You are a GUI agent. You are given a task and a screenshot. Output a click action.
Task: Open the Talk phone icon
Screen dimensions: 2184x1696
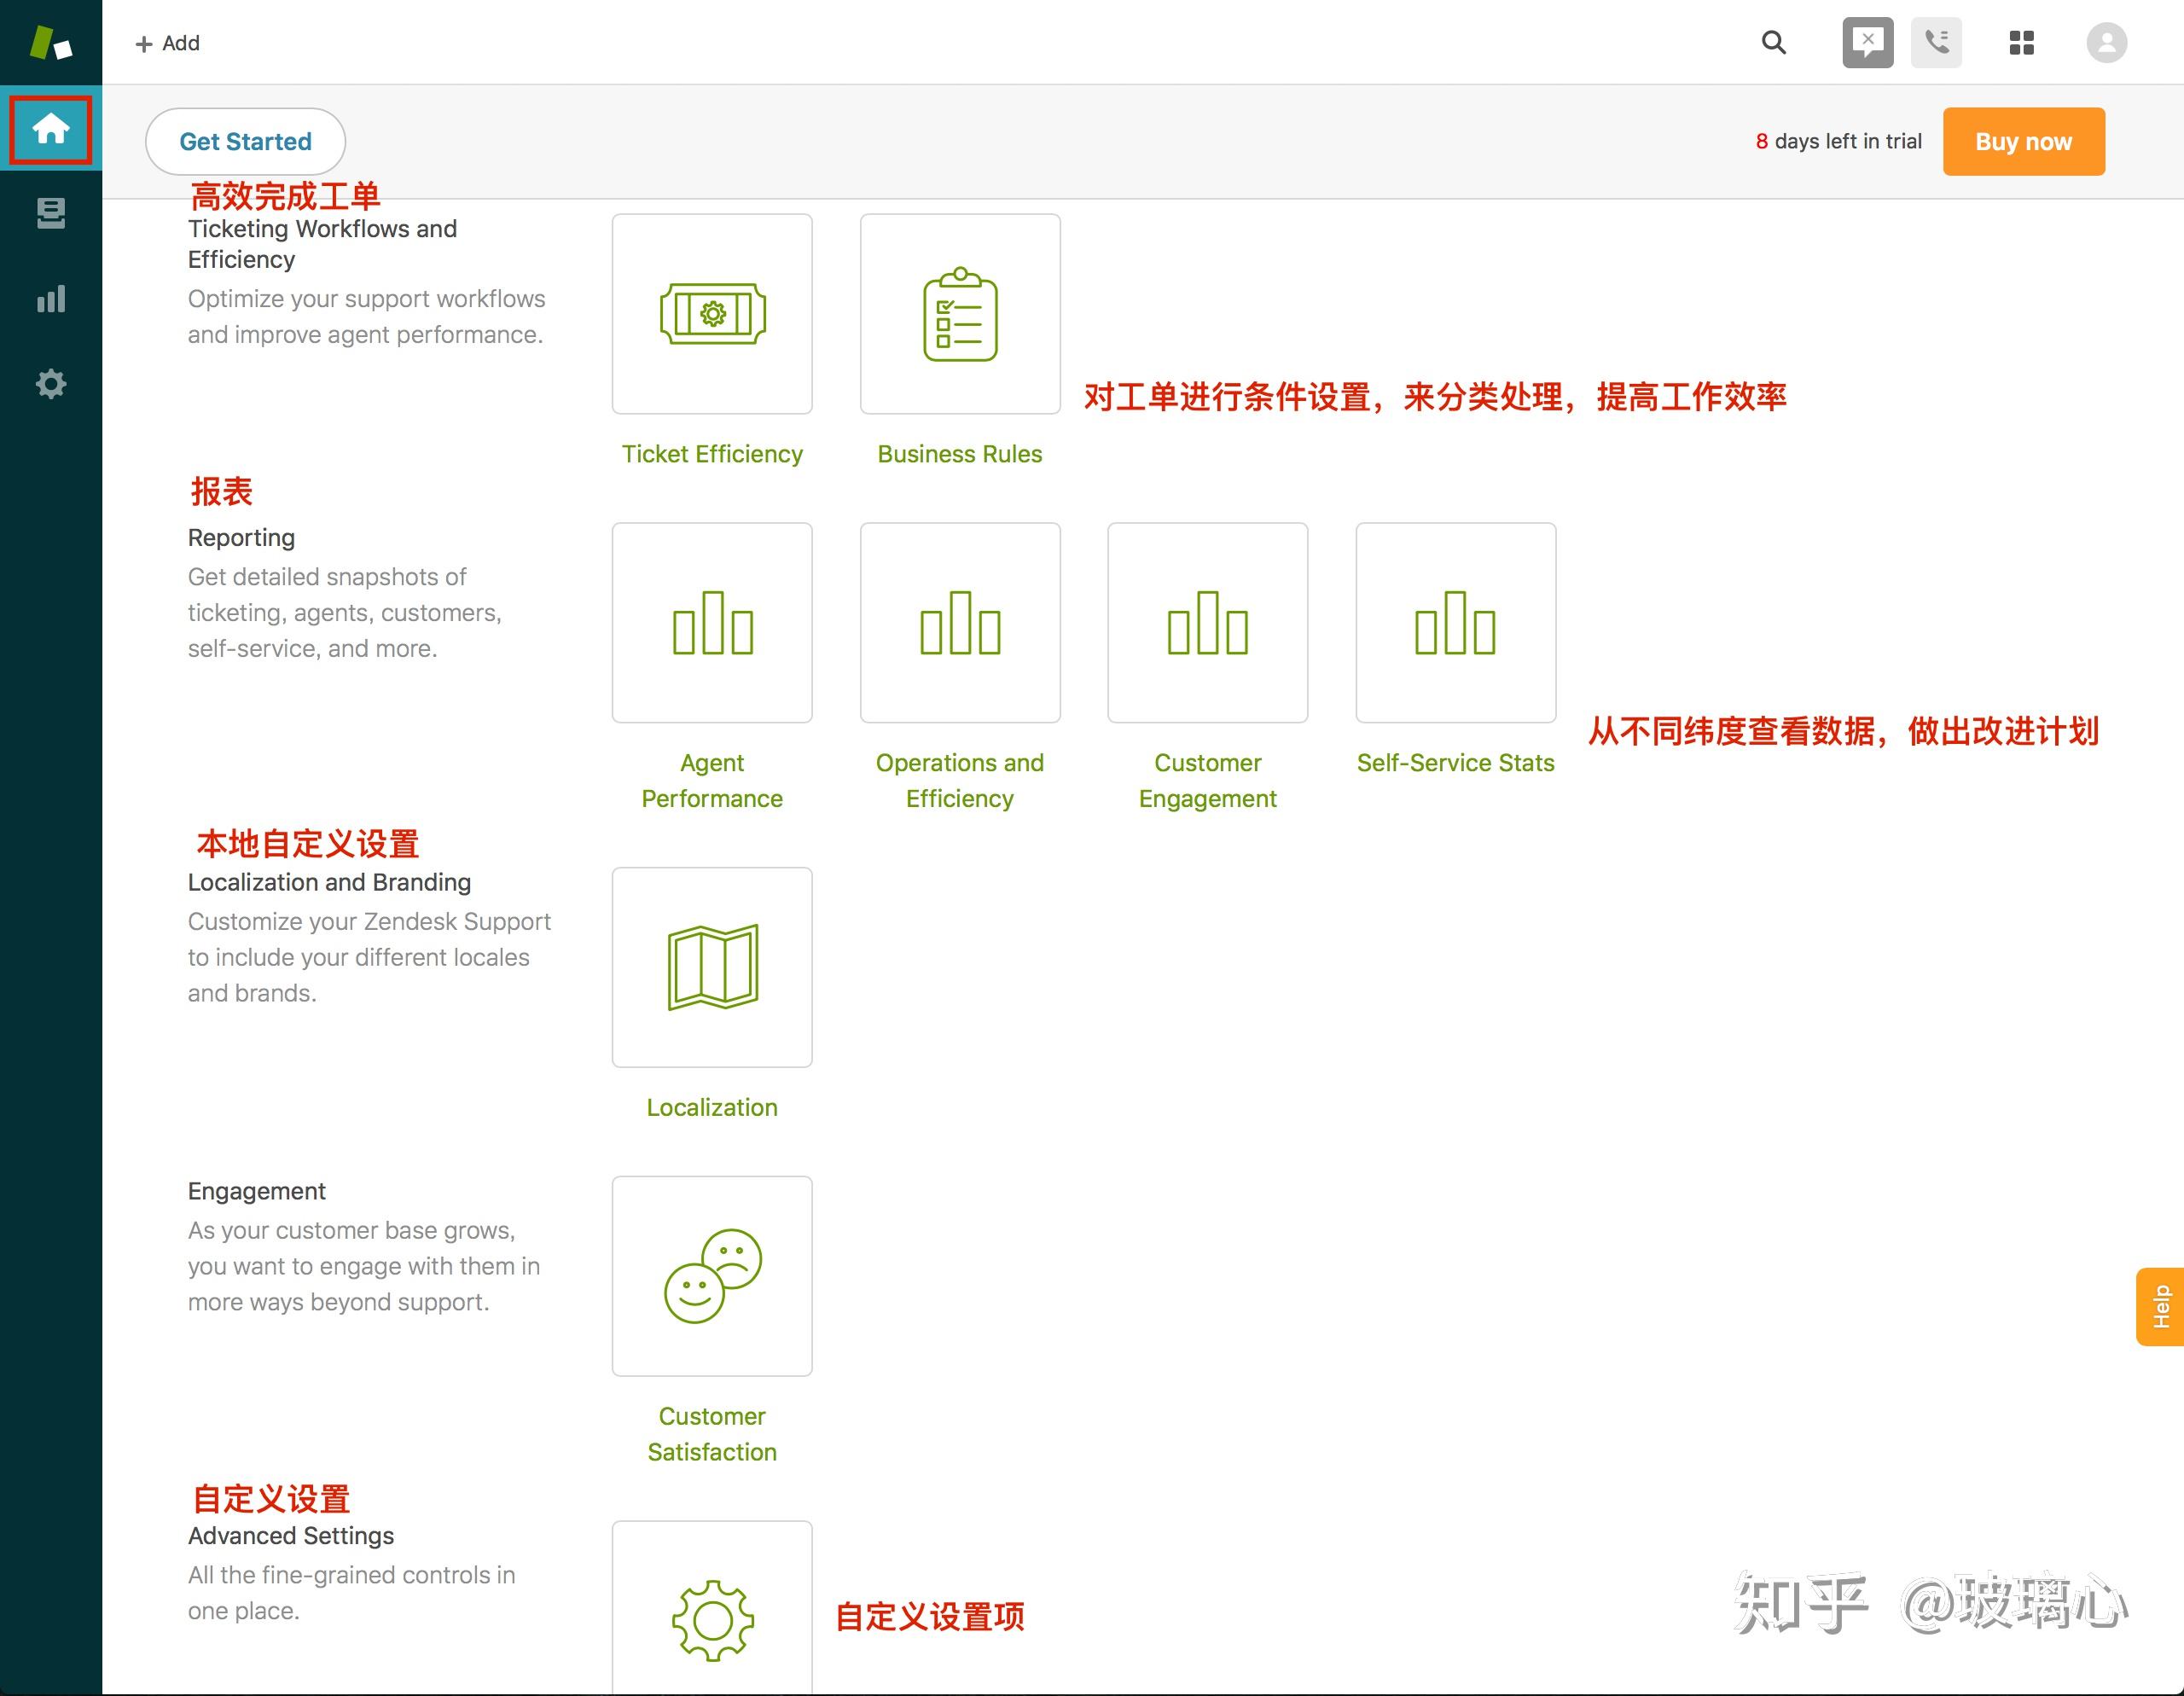tap(1936, 43)
